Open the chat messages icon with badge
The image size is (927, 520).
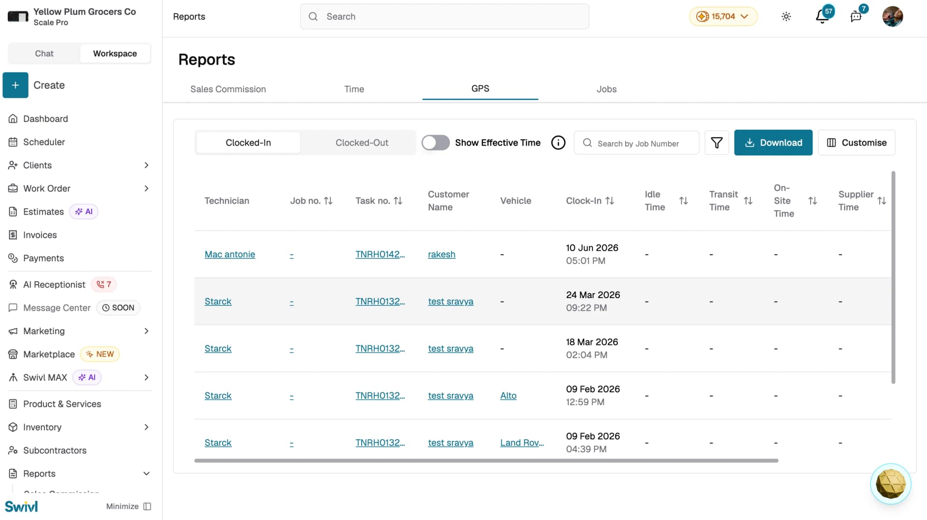click(x=856, y=16)
